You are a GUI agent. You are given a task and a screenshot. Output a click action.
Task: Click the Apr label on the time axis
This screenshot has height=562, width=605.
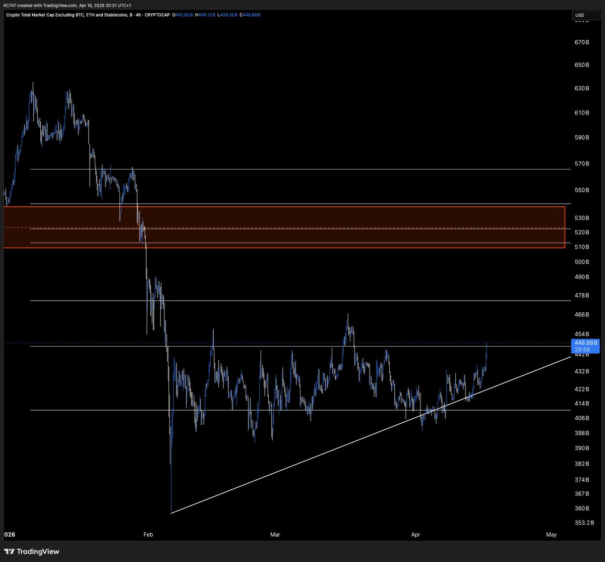coord(415,534)
